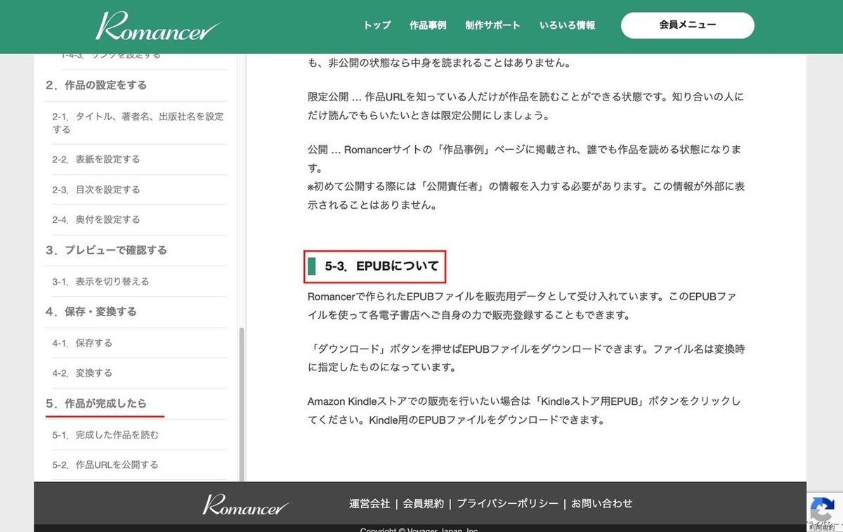
Task: Open the お問い合わせ footer link
Action: (x=601, y=503)
